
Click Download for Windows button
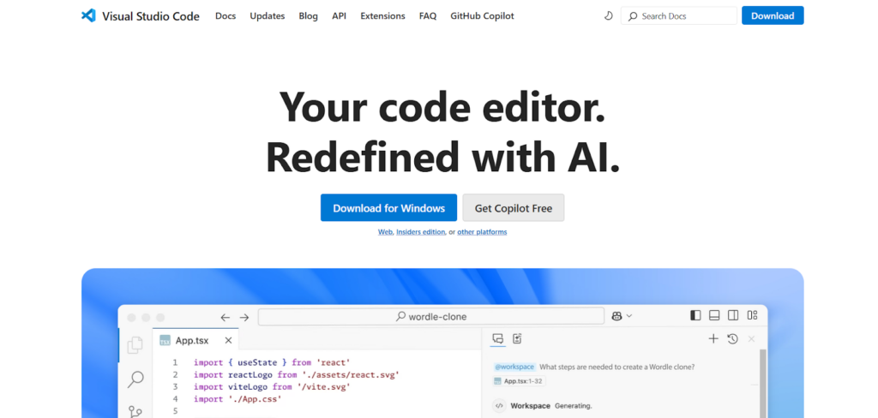pos(388,207)
